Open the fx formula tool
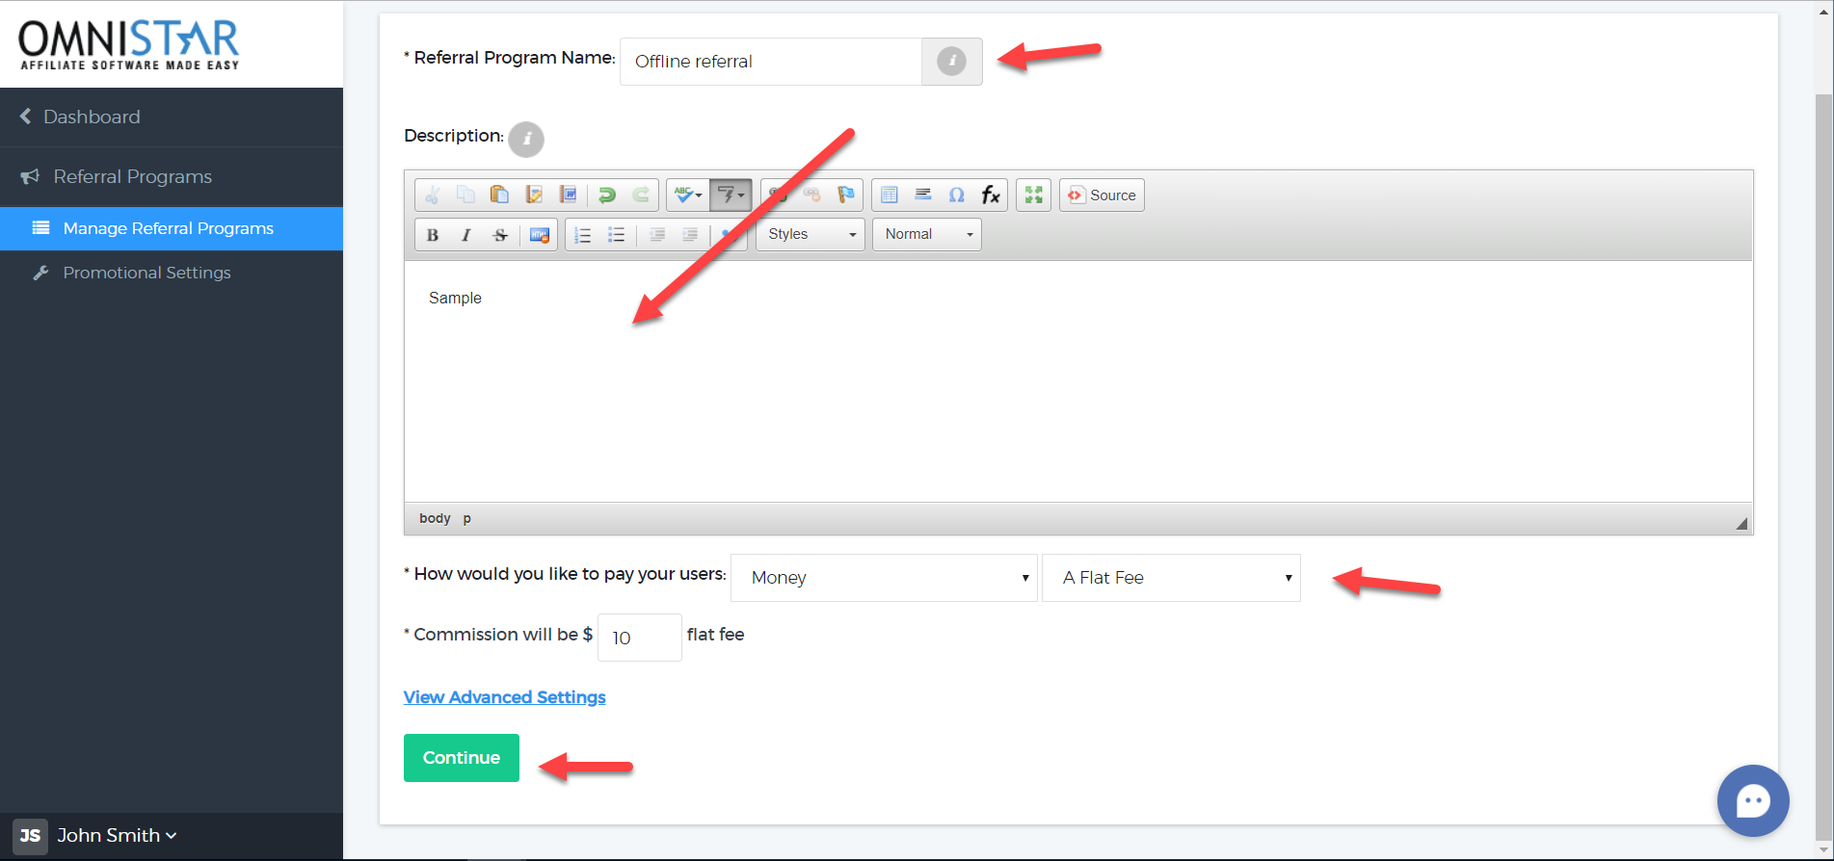Image resolution: width=1834 pixels, height=861 pixels. tap(991, 196)
